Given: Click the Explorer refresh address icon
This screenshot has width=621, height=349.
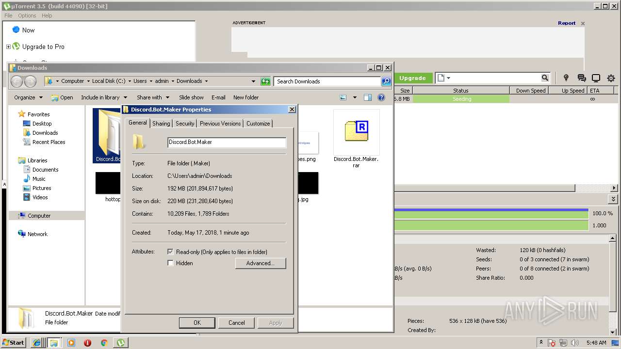Looking at the screenshot, I should click(265, 81).
